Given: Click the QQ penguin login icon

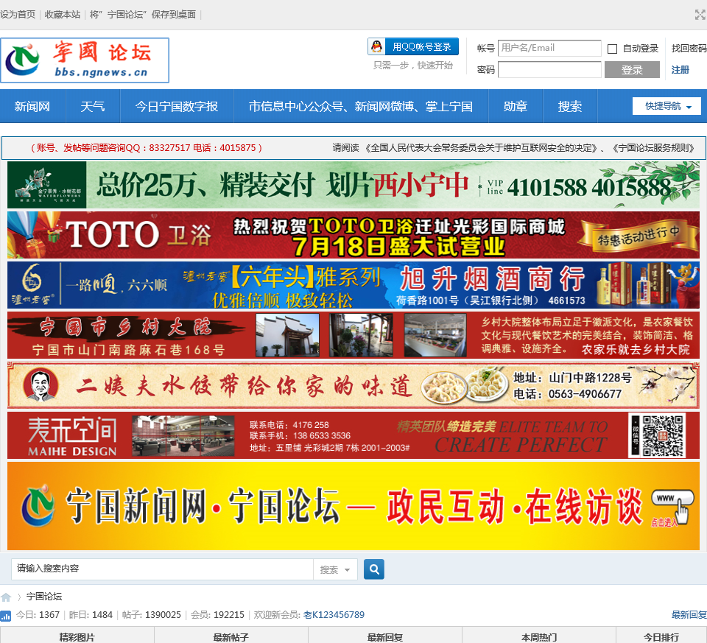Looking at the screenshot, I should (x=376, y=46).
